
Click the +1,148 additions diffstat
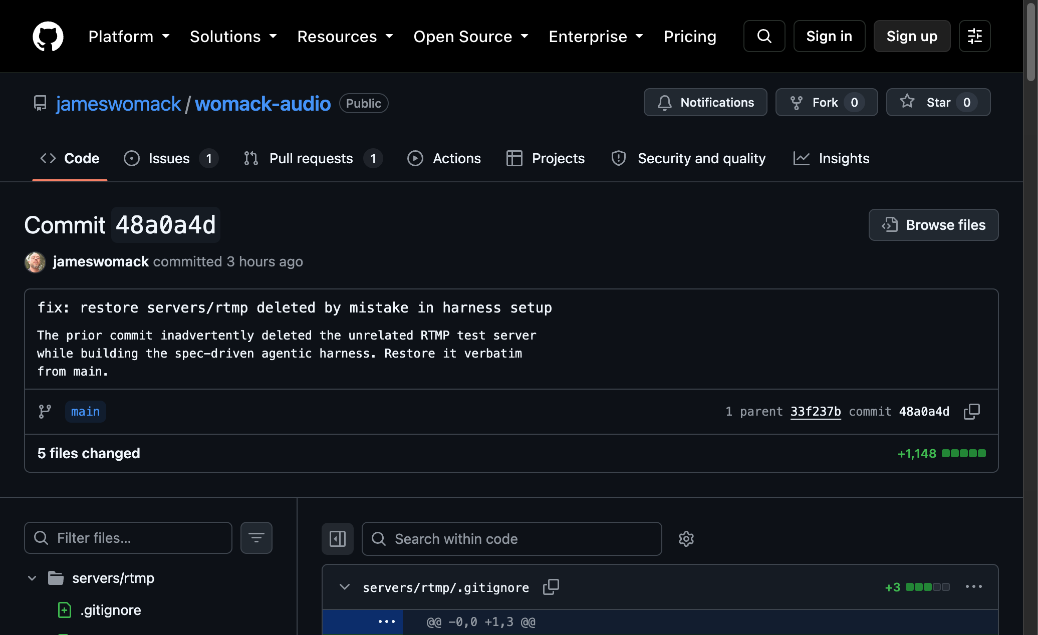tap(941, 454)
